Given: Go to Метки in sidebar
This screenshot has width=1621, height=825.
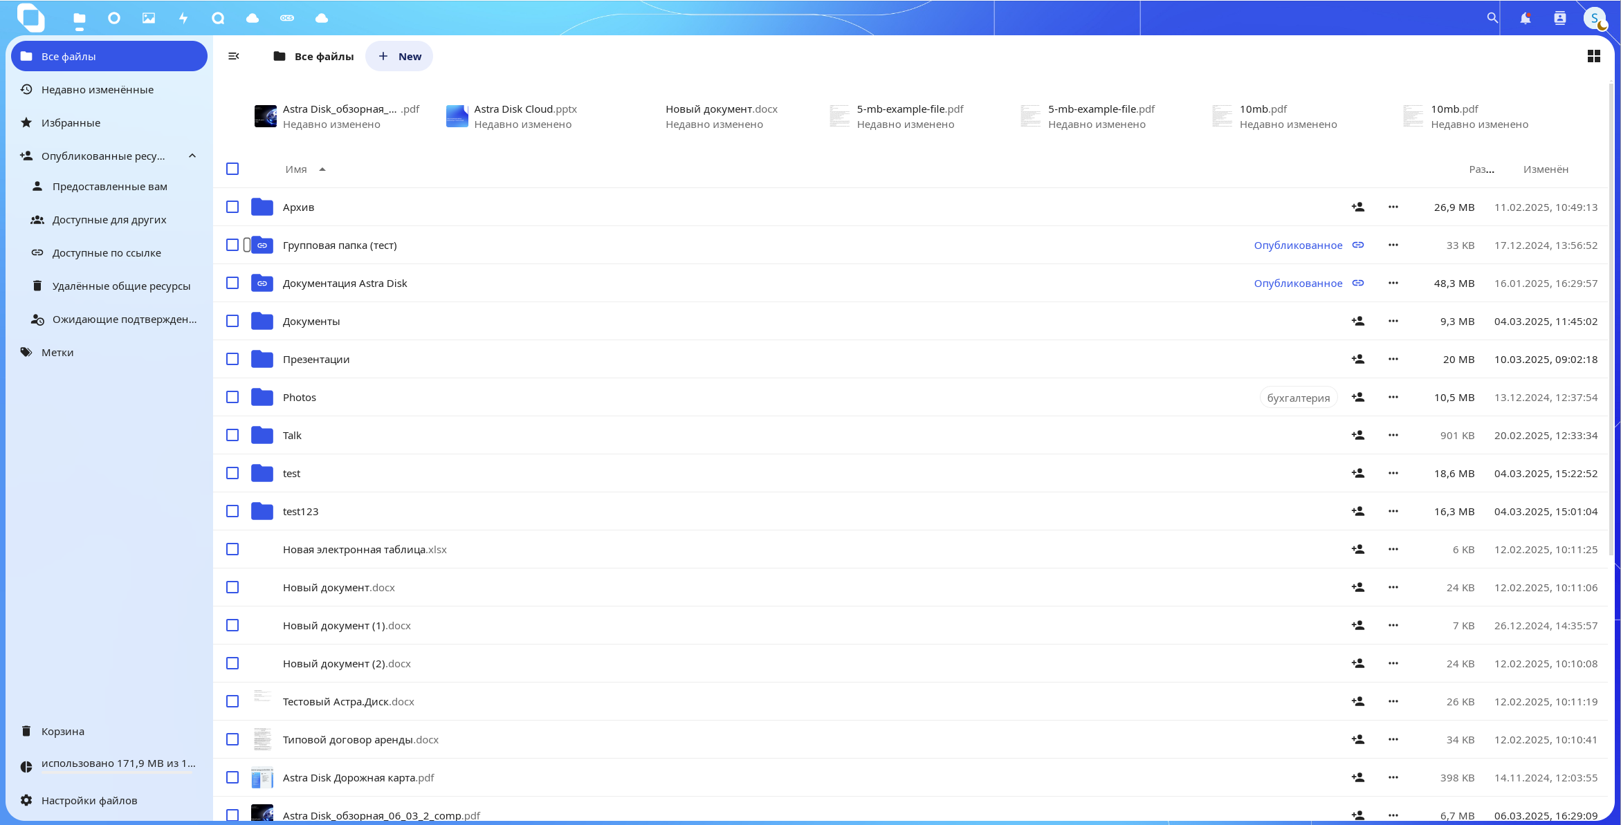Looking at the screenshot, I should pyautogui.click(x=109, y=352).
